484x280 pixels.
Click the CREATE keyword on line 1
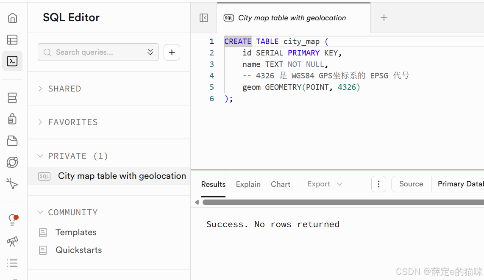[x=238, y=42]
